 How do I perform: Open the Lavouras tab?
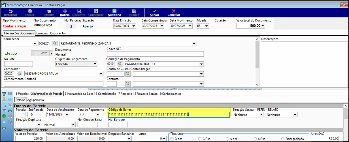point(42,33)
